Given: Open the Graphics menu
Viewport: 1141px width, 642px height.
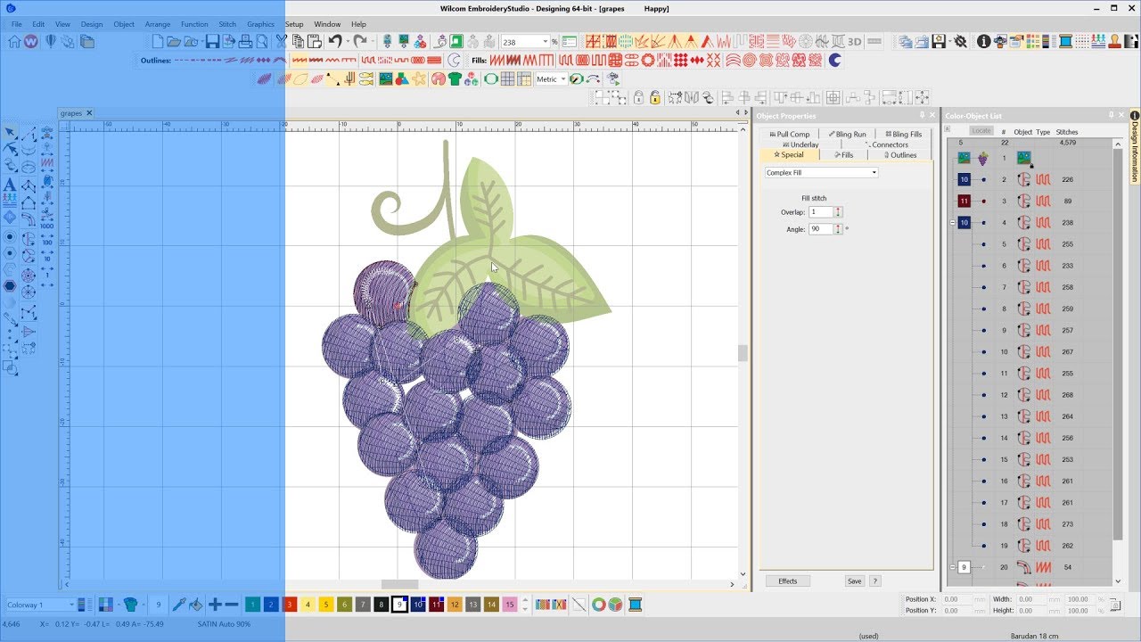Looking at the screenshot, I should pos(261,24).
